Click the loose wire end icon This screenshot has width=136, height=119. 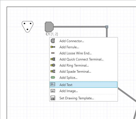click(x=53, y=53)
